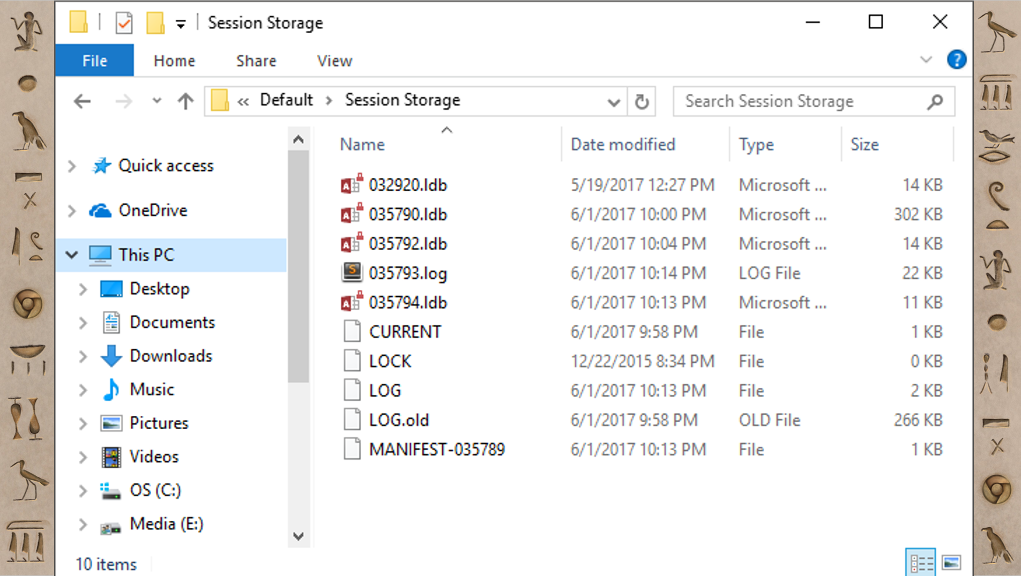Screen dimensions: 1021x576
Task: Sort by the Date modified column header
Action: [x=622, y=145]
